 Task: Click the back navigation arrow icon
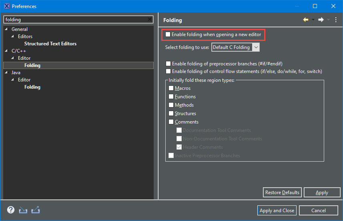click(306, 20)
